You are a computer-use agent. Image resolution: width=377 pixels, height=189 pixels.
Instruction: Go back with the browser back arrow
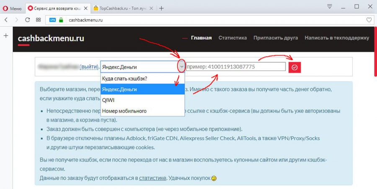tap(6, 20)
